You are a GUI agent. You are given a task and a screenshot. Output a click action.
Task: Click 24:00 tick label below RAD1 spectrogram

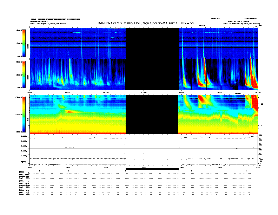pos(258,92)
